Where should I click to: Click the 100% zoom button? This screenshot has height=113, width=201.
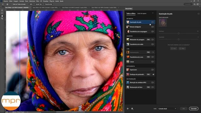coord(31,4)
